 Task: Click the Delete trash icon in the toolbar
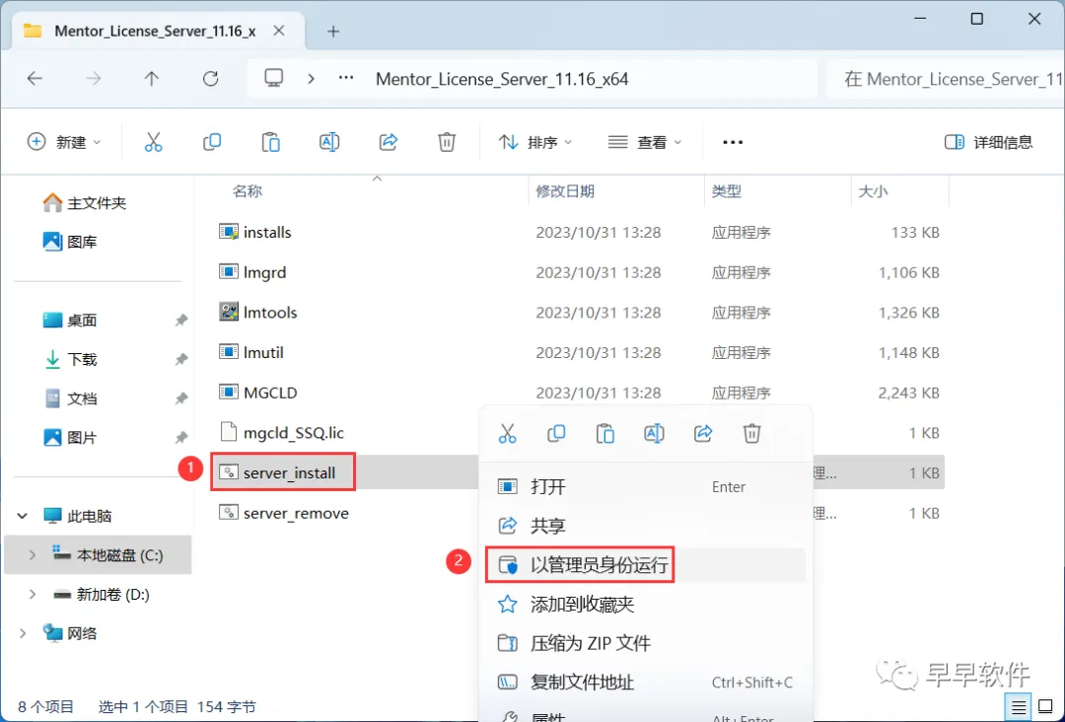(447, 142)
